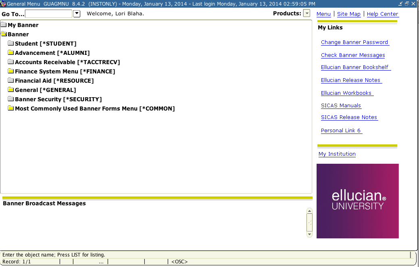Open SICAS Release Notes link
Viewport: 419px width, 267px height.
click(349, 117)
